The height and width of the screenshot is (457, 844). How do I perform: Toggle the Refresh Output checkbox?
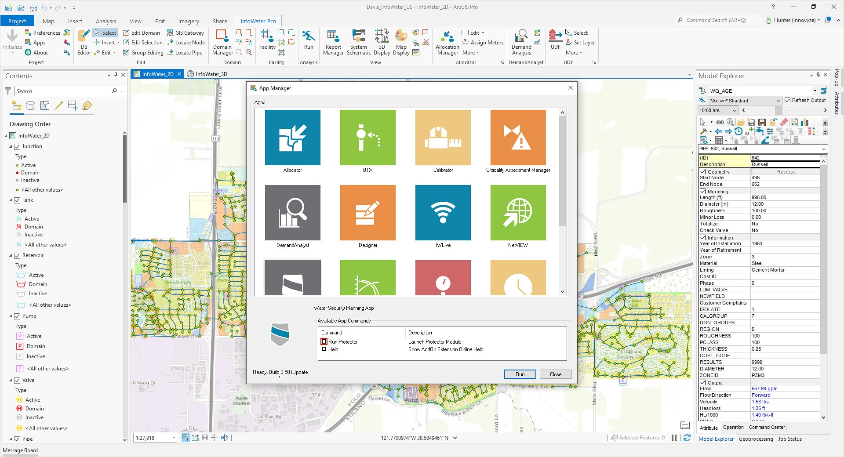tap(788, 101)
